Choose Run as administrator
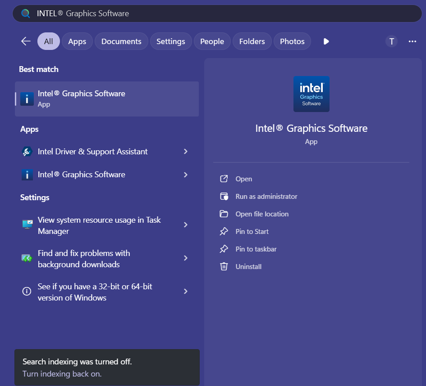The height and width of the screenshot is (386, 426). [266, 197]
